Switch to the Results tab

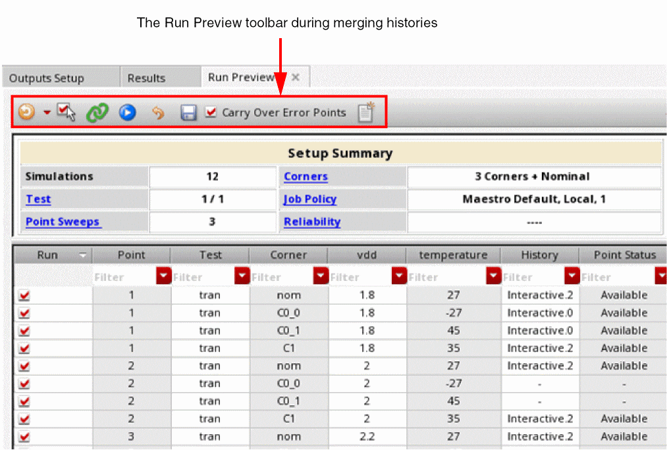(146, 78)
